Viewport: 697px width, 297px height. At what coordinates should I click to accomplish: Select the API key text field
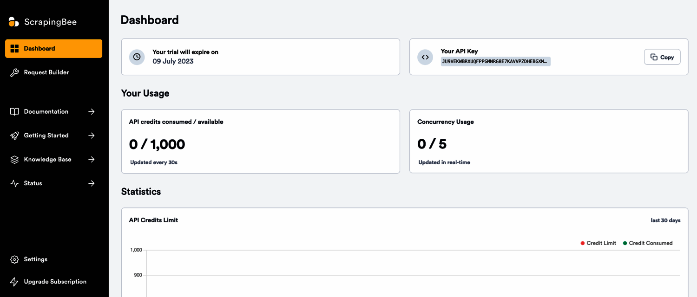495,62
